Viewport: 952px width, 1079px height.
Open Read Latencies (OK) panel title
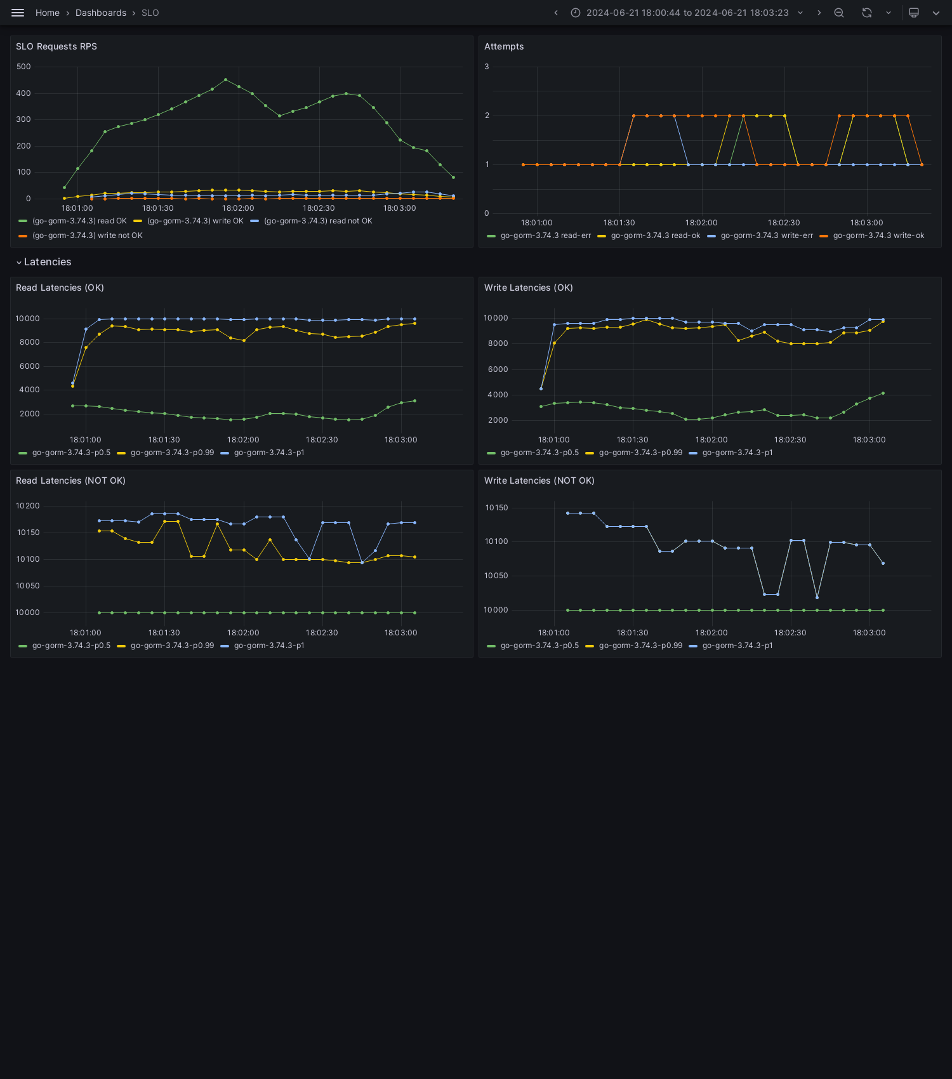click(60, 288)
